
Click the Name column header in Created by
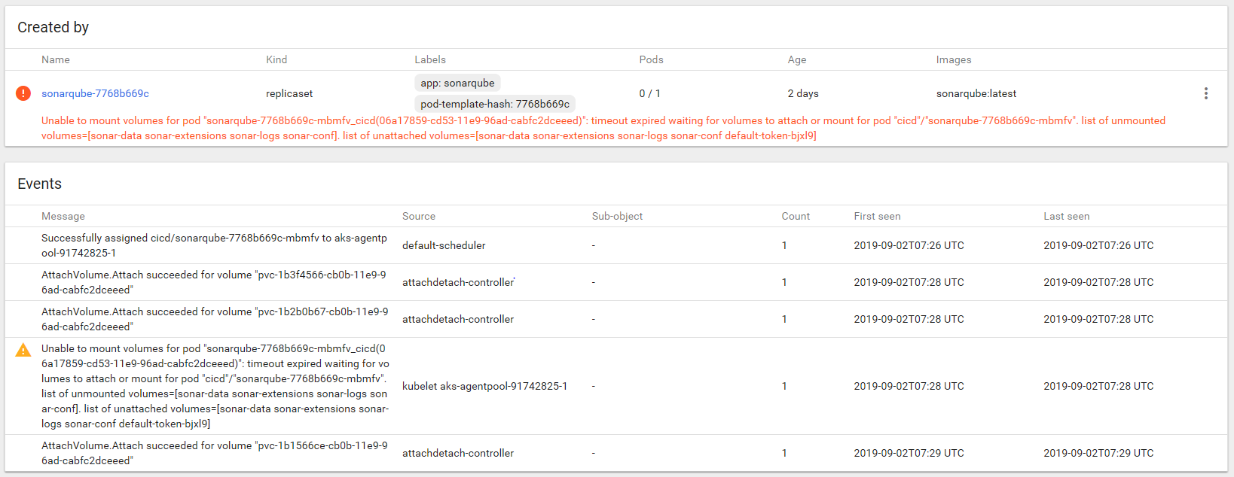[56, 59]
